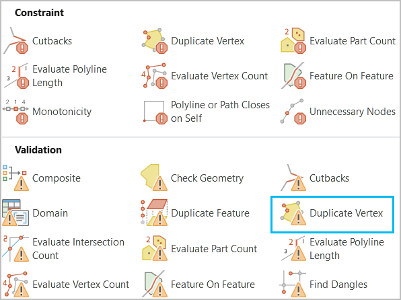Click the highlighted Duplicate Vertex validation rule

332,215
